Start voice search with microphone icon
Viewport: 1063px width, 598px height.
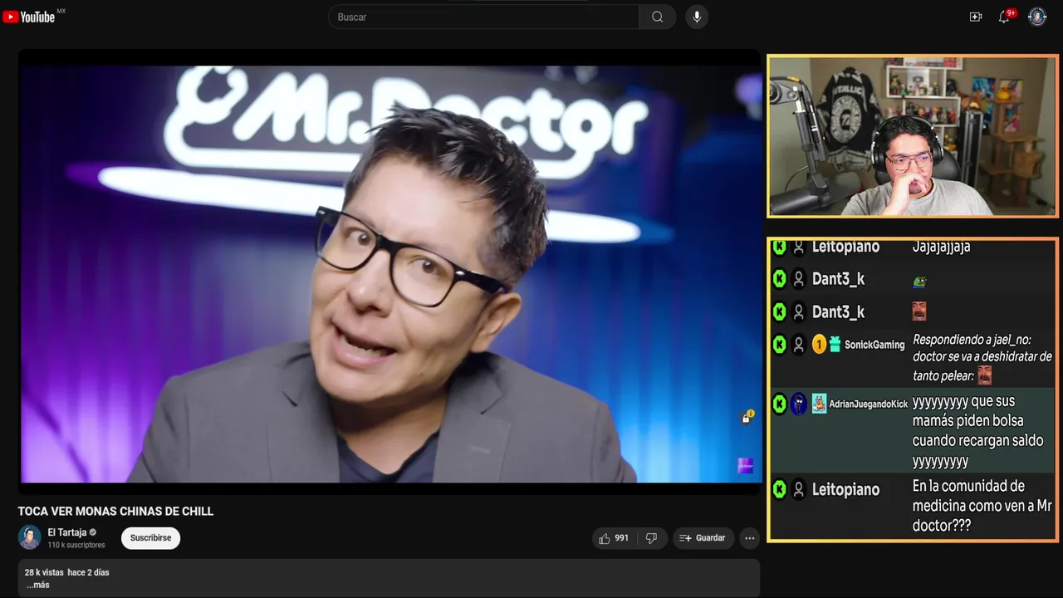click(697, 17)
